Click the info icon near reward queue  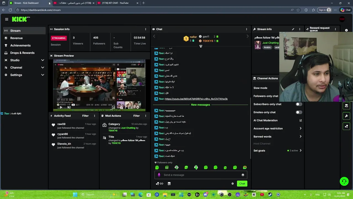[346, 30]
